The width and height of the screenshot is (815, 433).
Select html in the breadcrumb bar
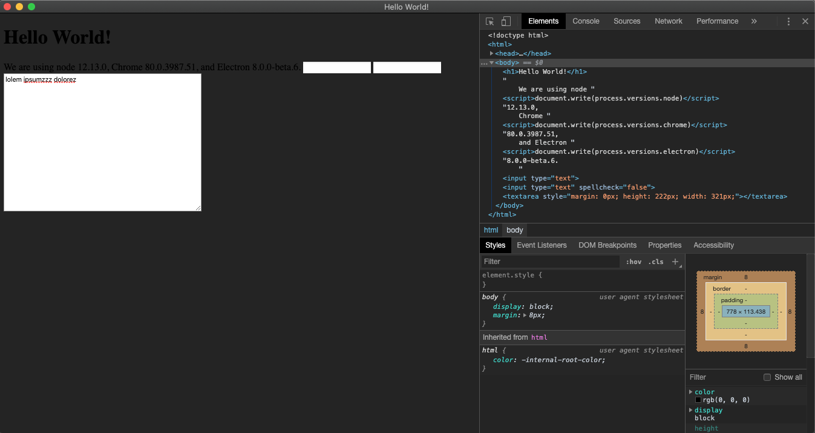pos(491,230)
